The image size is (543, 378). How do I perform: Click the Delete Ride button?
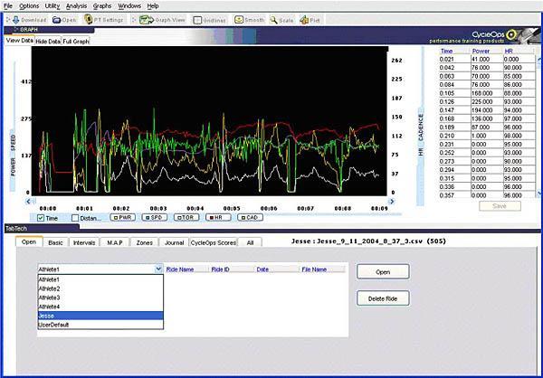tap(383, 298)
